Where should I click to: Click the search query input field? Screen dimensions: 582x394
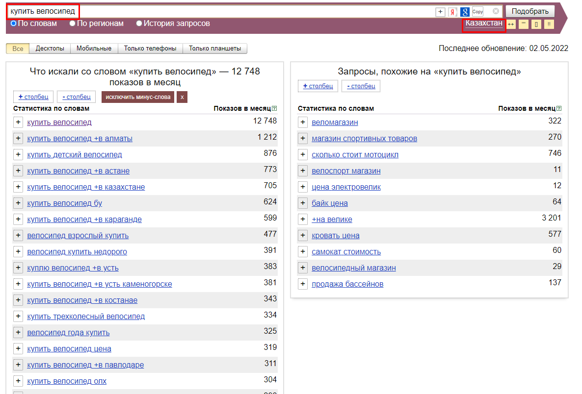(256, 11)
